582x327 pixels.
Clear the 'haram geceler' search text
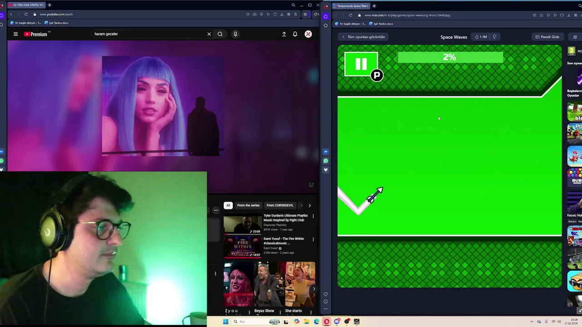pyautogui.click(x=209, y=34)
